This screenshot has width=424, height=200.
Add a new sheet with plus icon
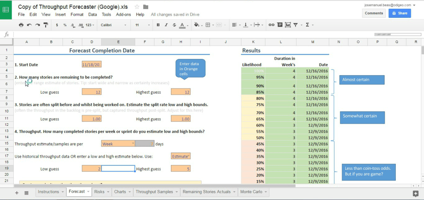tap(17, 193)
